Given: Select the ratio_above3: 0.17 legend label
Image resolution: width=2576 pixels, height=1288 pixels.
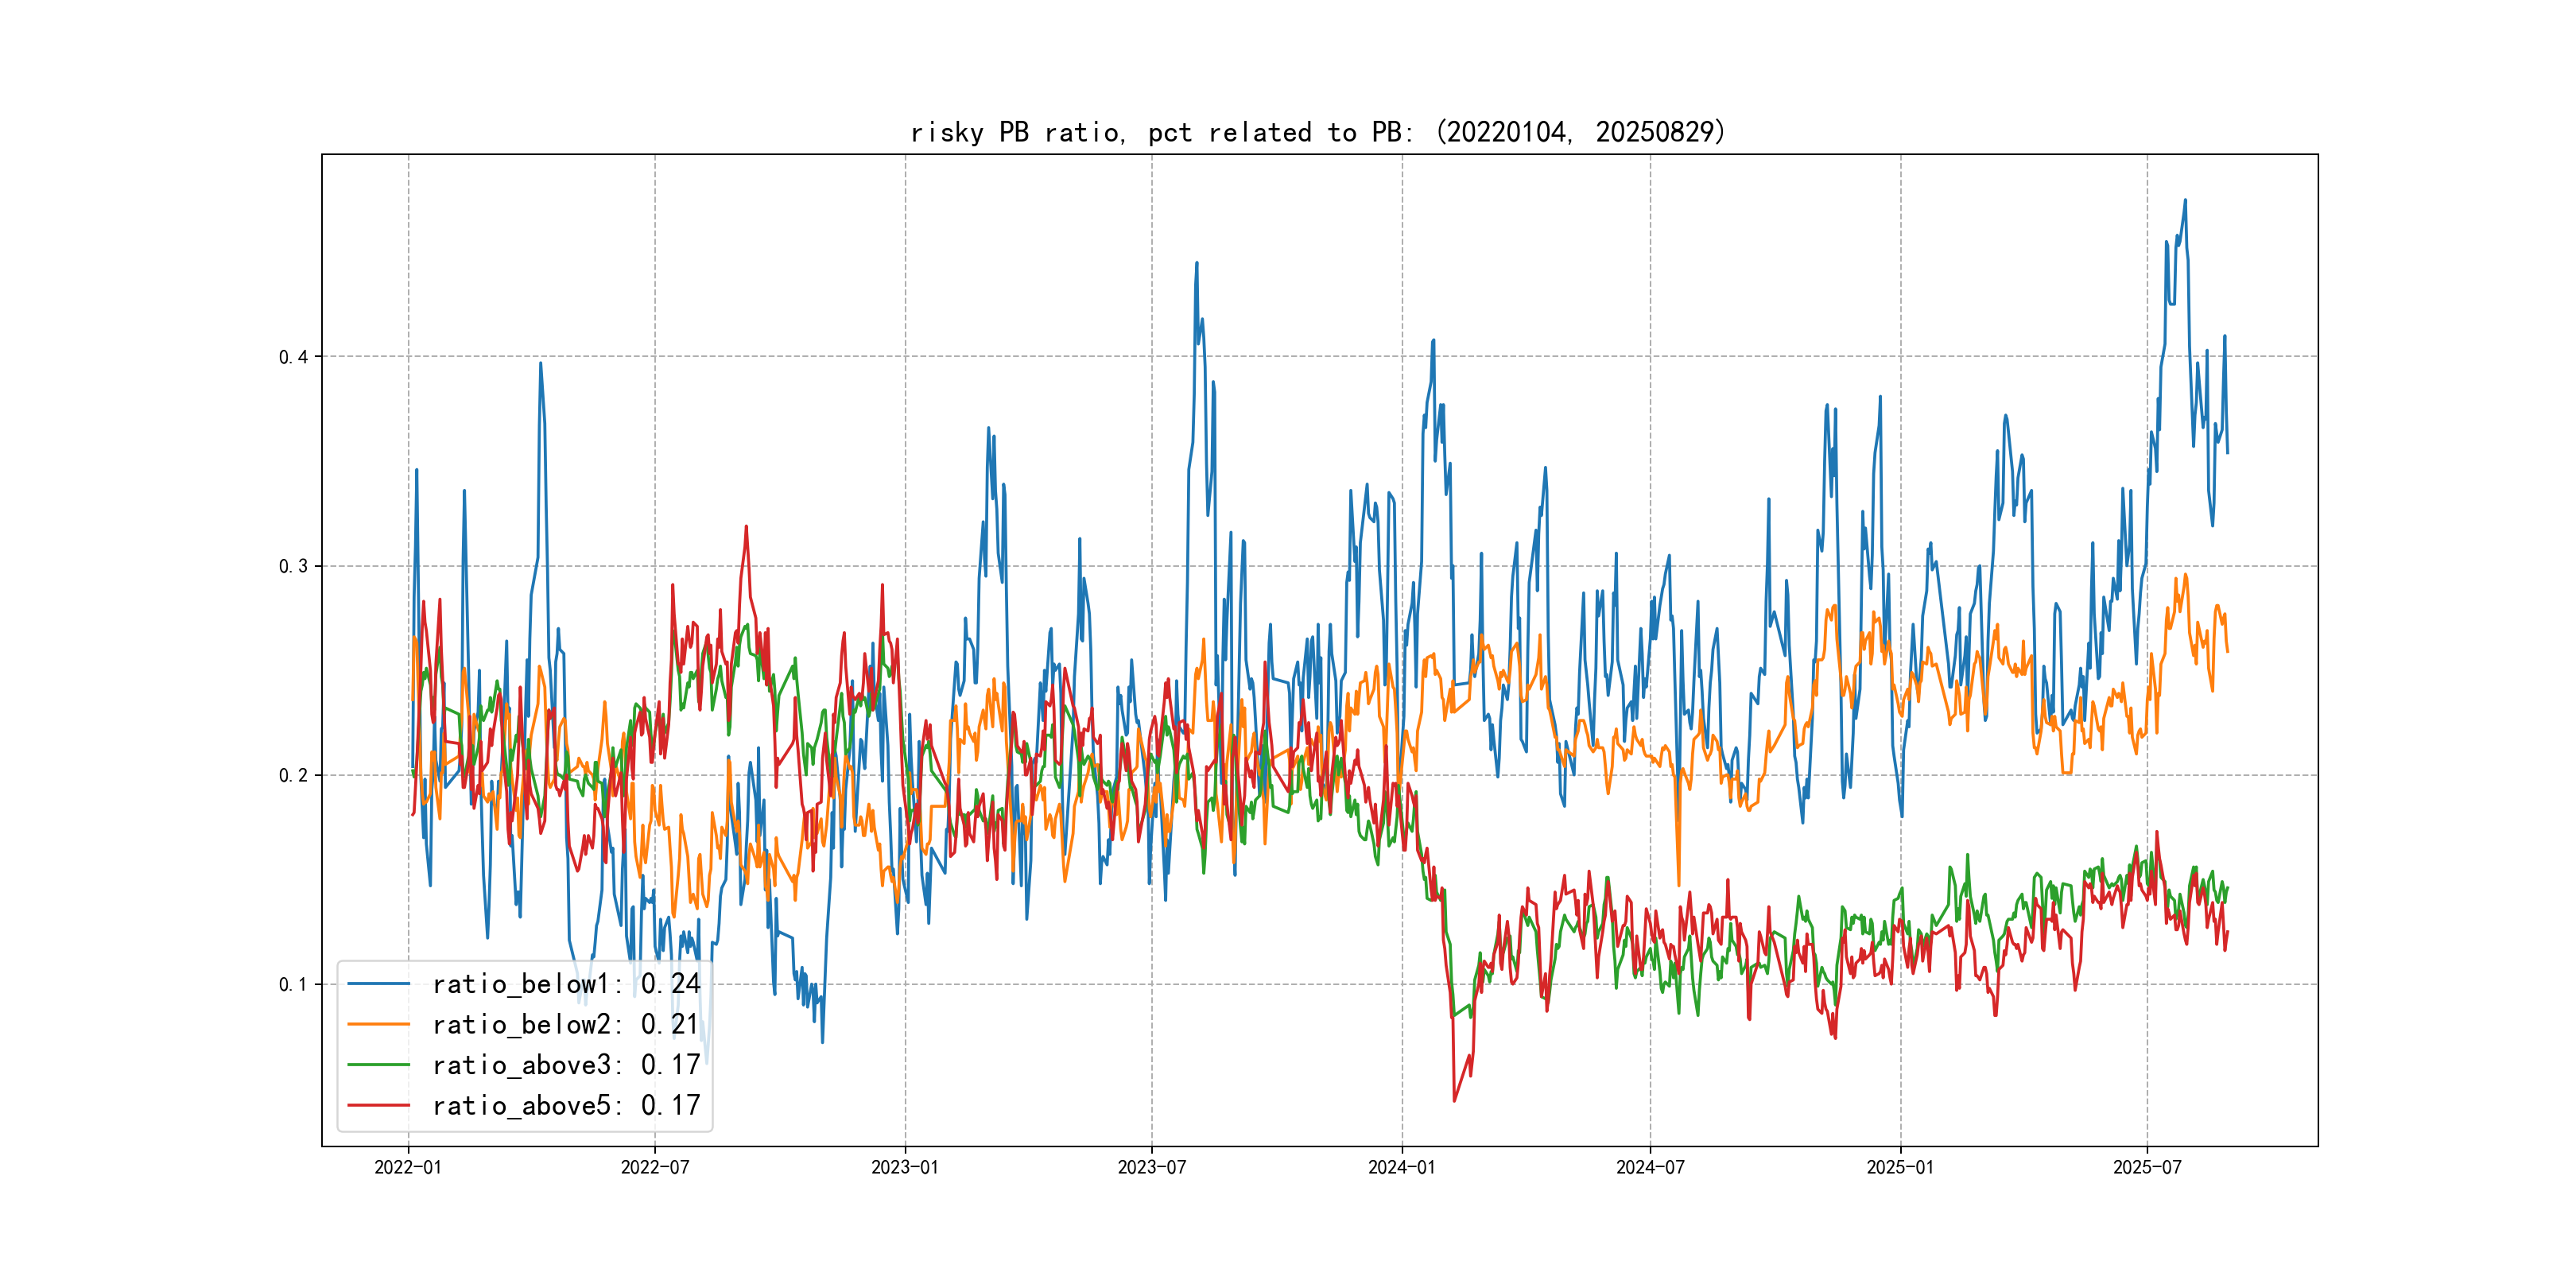Looking at the screenshot, I should [x=566, y=1065].
